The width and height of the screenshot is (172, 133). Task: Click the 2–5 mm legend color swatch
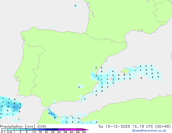23,129
